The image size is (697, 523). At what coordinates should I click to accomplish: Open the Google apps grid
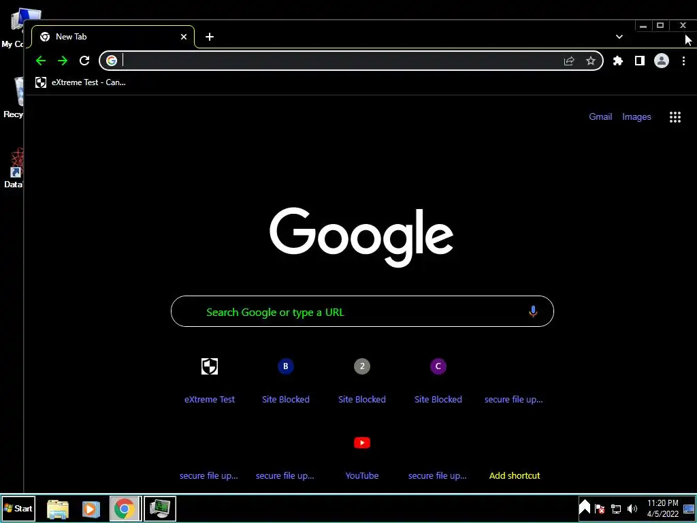tap(675, 117)
